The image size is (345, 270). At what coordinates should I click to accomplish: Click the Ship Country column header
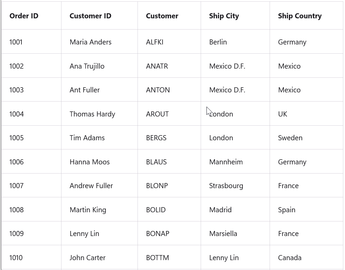[299, 16]
